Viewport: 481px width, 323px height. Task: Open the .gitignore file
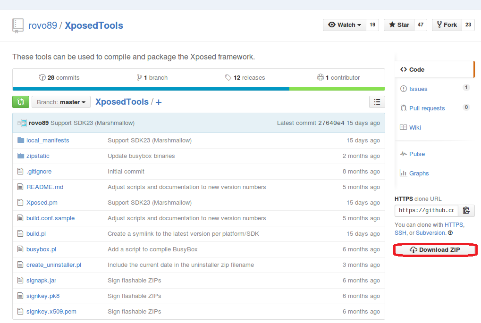click(x=39, y=172)
